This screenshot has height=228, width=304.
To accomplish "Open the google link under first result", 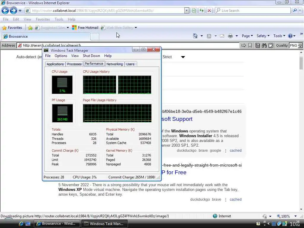I will tap(216, 151).
